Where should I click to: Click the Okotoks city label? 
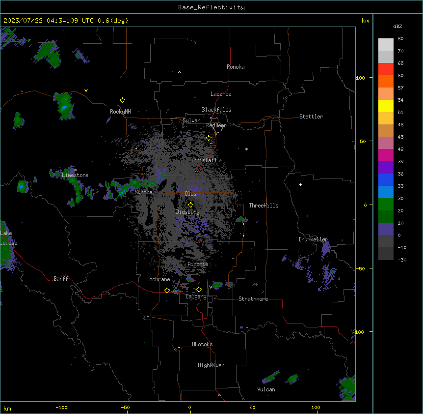(202, 344)
